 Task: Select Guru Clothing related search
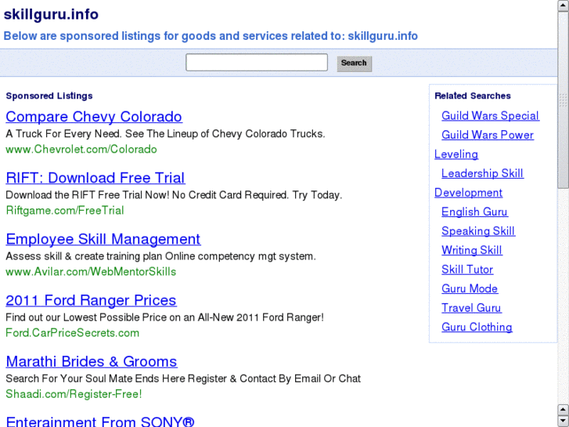[477, 327]
